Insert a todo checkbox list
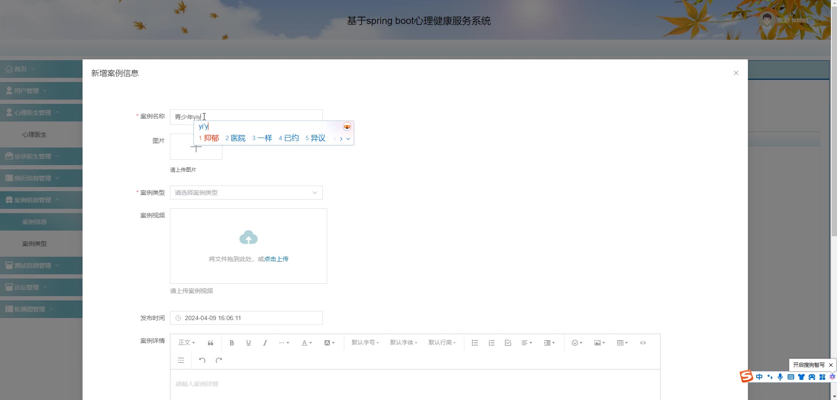This screenshot has width=837, height=400. pyautogui.click(x=508, y=343)
